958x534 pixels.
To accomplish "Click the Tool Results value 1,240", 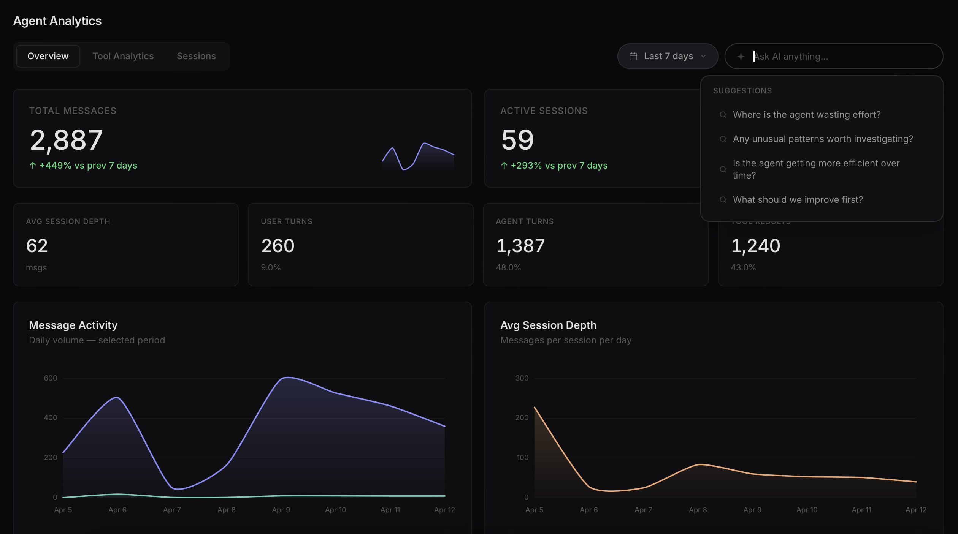I will pos(755,246).
